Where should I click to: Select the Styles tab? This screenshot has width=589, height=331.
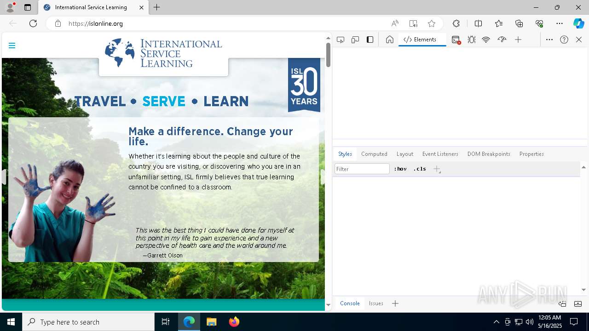(345, 154)
